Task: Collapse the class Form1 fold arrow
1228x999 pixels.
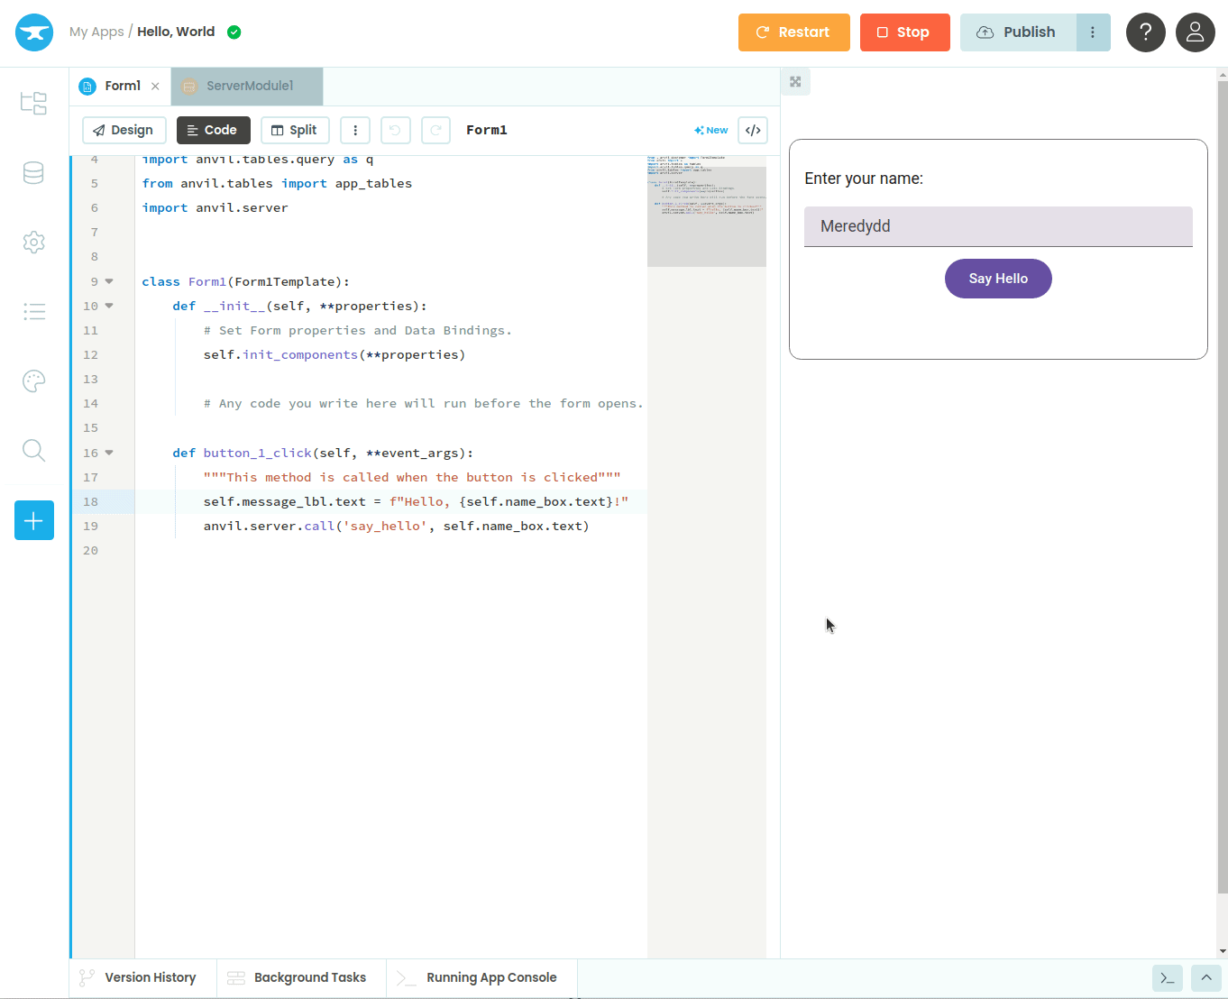Action: pyautogui.click(x=109, y=281)
